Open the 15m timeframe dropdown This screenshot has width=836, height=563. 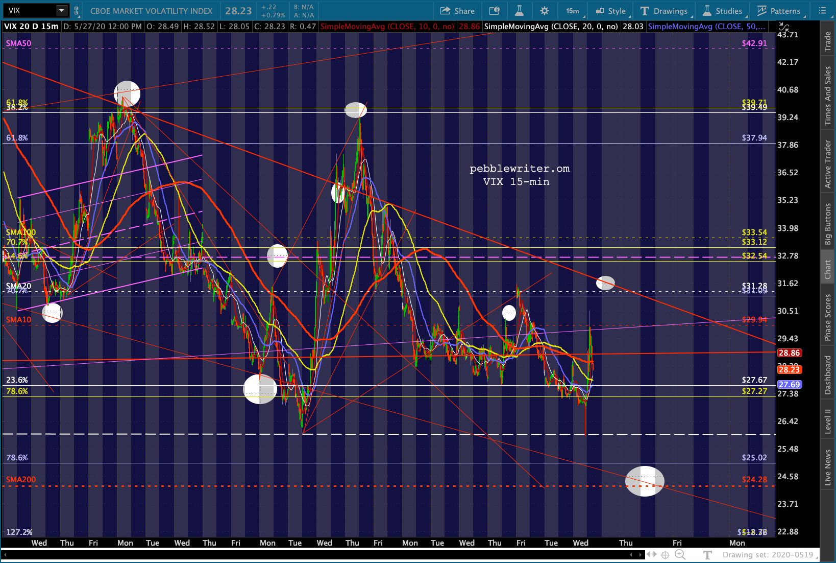(x=572, y=11)
